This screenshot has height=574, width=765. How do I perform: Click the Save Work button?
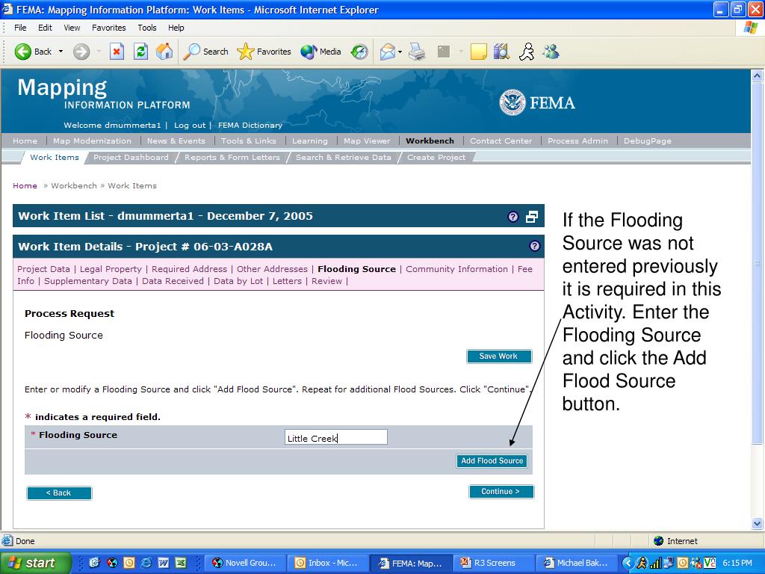(x=498, y=357)
